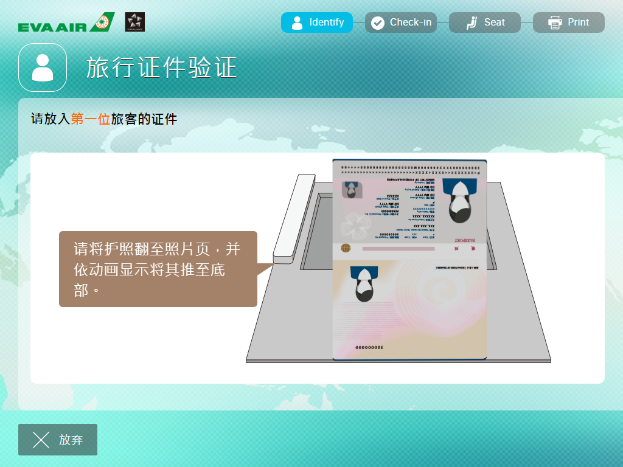Click the passport scanner illustration

(x=399, y=261)
